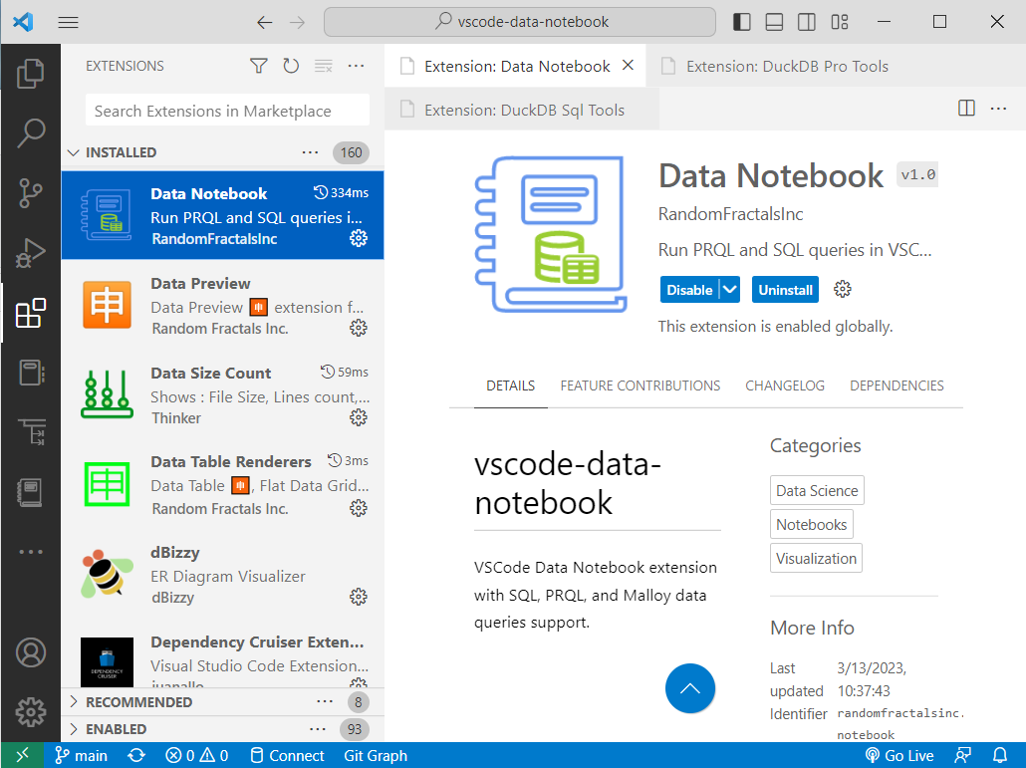Viewport: 1026px width, 768px height.
Task: Open manage gear beside the Uninstall button
Action: point(842,289)
